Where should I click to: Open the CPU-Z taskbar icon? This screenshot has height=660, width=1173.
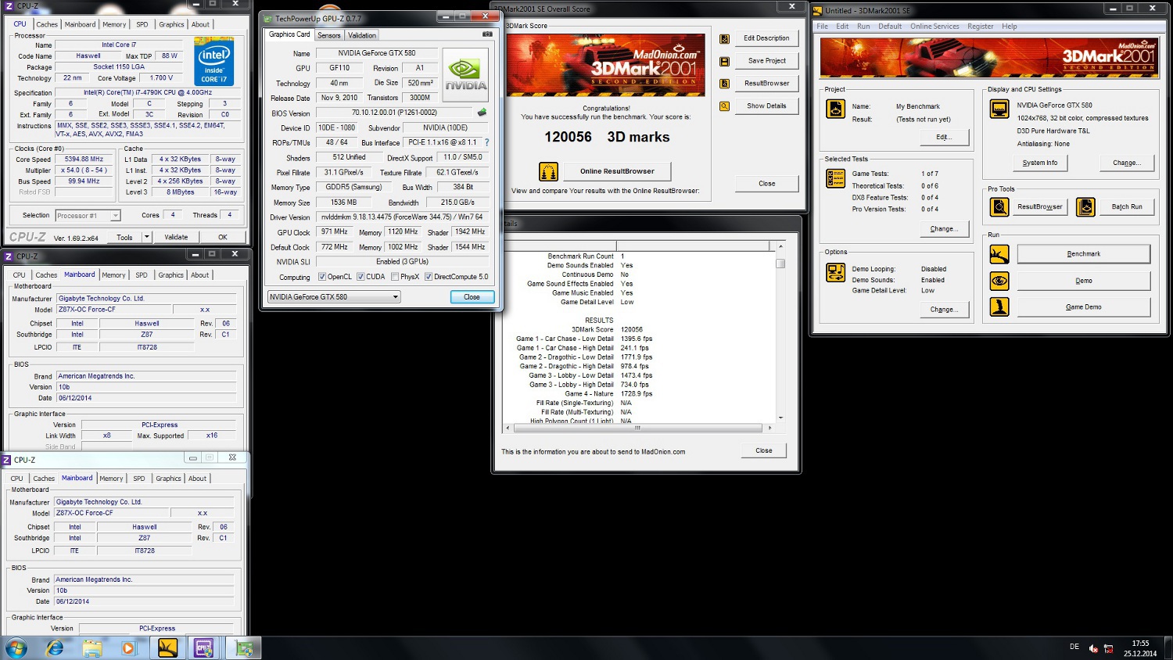pyautogui.click(x=204, y=647)
